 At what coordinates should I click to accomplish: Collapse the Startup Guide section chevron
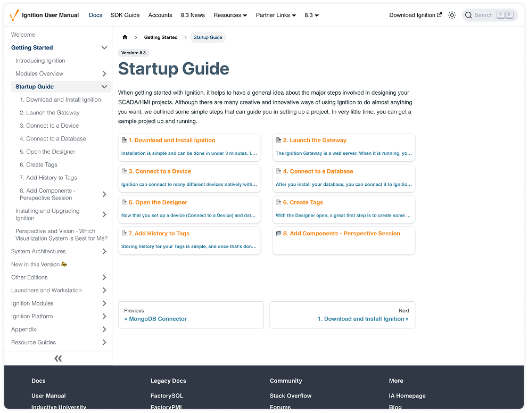click(104, 86)
